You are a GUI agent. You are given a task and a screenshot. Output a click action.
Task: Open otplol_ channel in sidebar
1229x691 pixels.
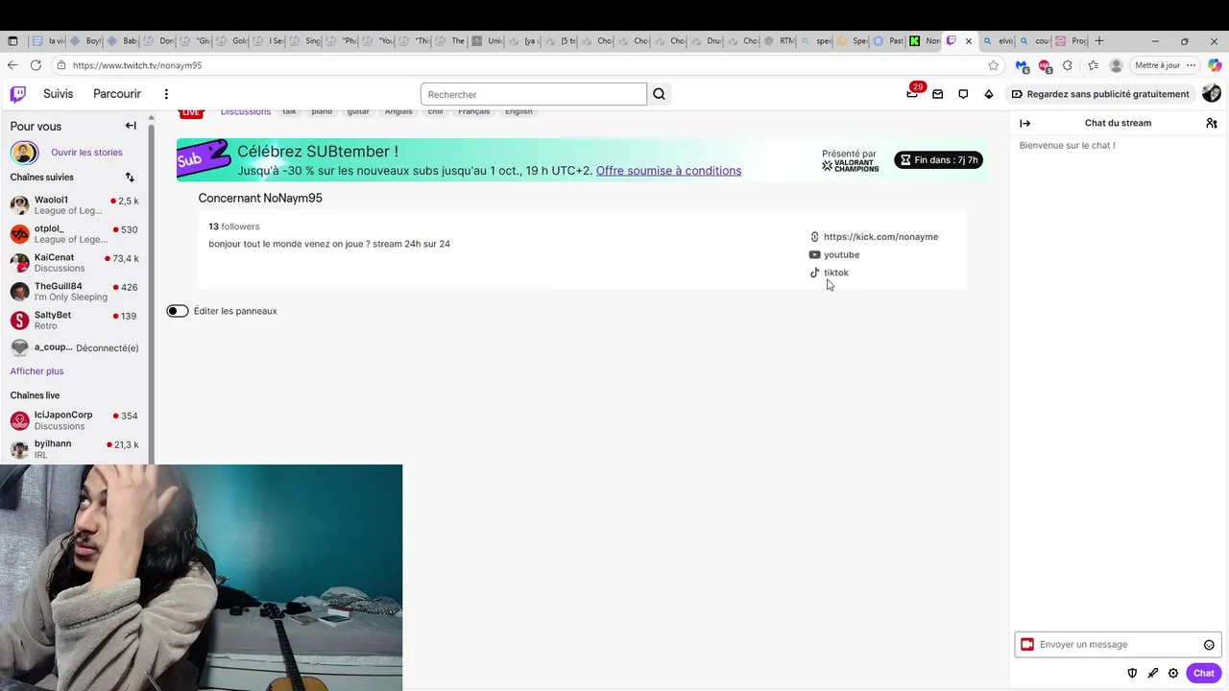[x=75, y=234]
